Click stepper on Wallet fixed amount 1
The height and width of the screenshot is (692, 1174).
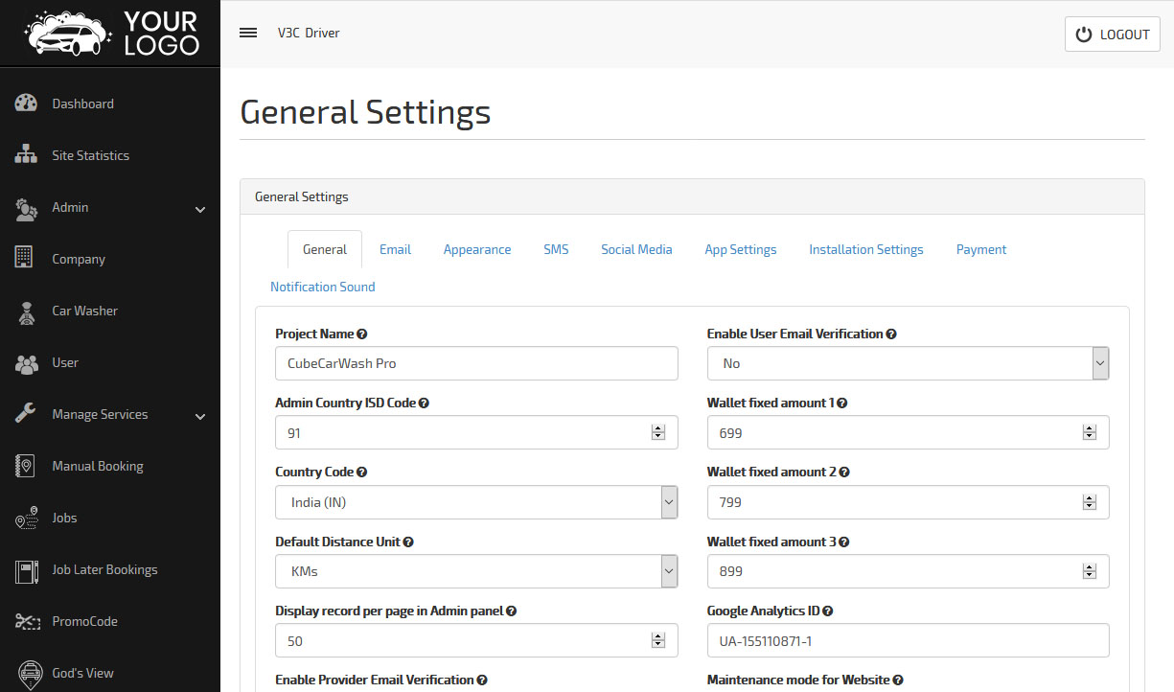pyautogui.click(x=1090, y=432)
